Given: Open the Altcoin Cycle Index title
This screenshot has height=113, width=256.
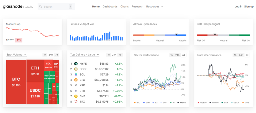Looking at the screenshot, I should [145, 24].
